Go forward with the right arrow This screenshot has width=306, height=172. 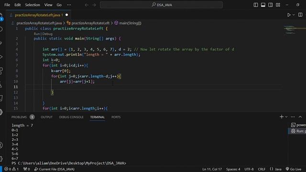point(94,5)
